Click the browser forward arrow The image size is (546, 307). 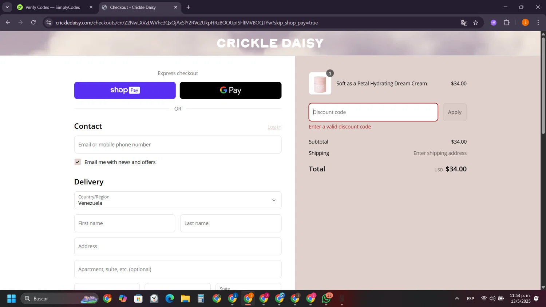coord(20,23)
